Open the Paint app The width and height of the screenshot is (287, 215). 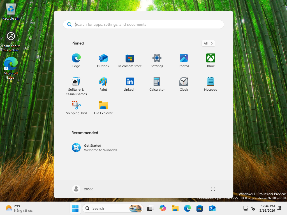tap(103, 84)
